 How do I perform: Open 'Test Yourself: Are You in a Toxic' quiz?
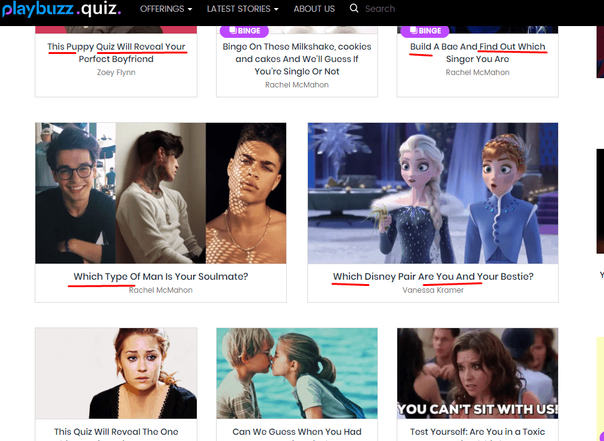click(x=477, y=432)
